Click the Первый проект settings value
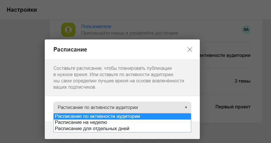The image size is (271, 143). tap(233, 107)
